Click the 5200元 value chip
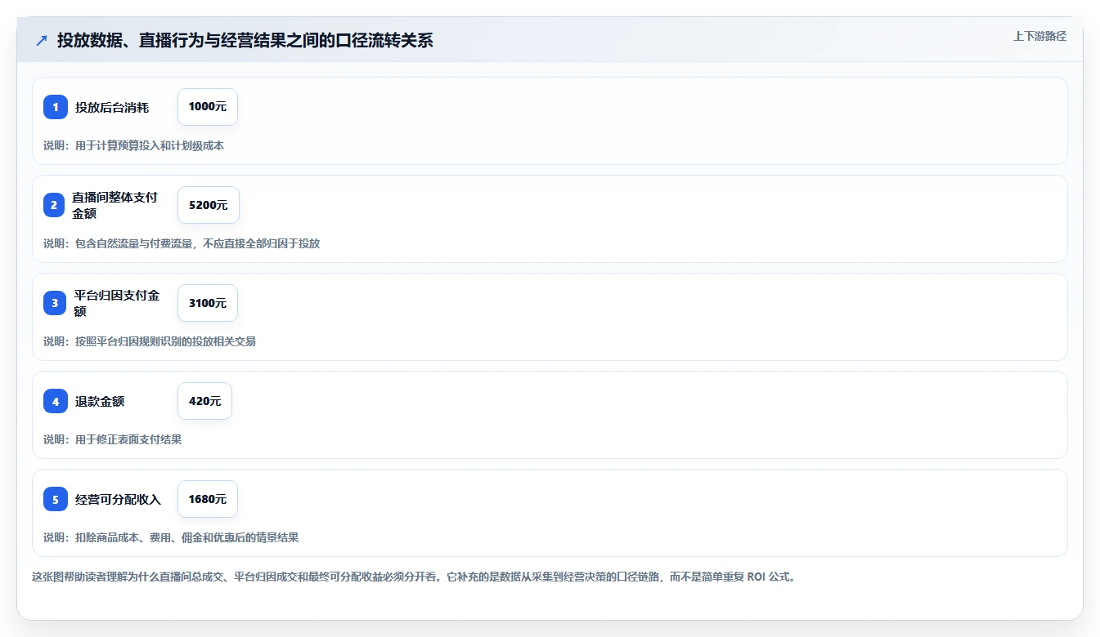 click(209, 205)
